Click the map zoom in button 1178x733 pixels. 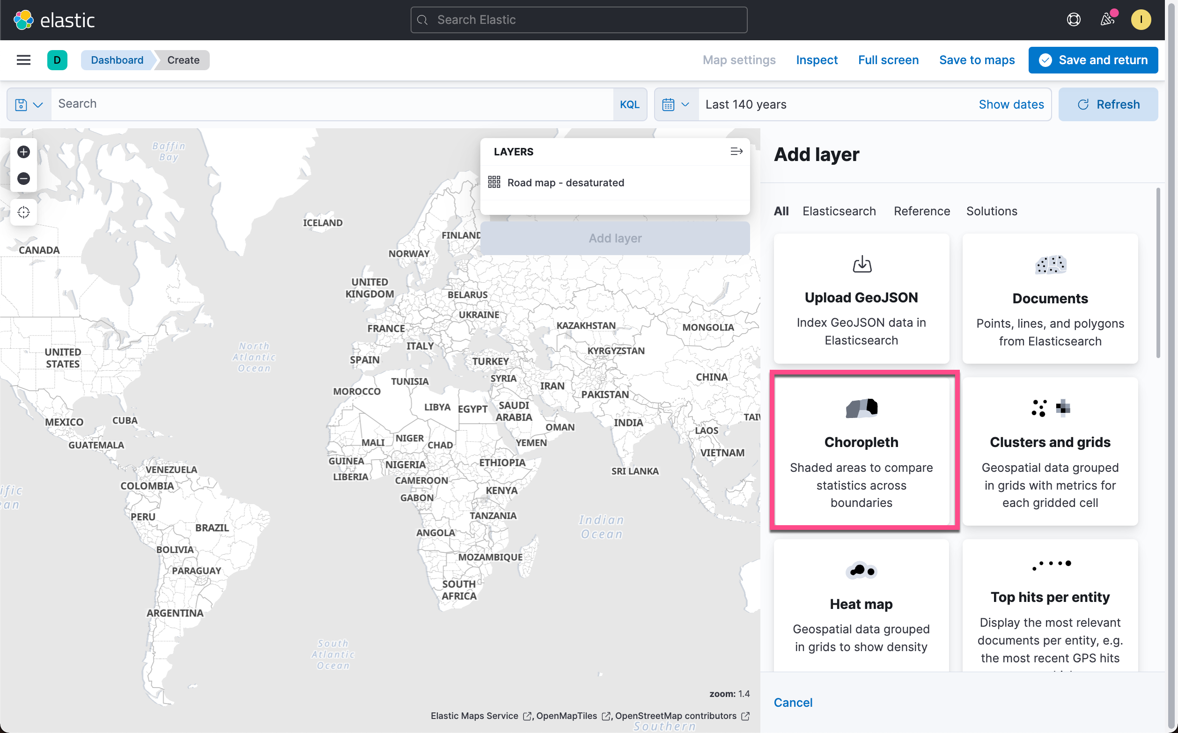click(23, 152)
